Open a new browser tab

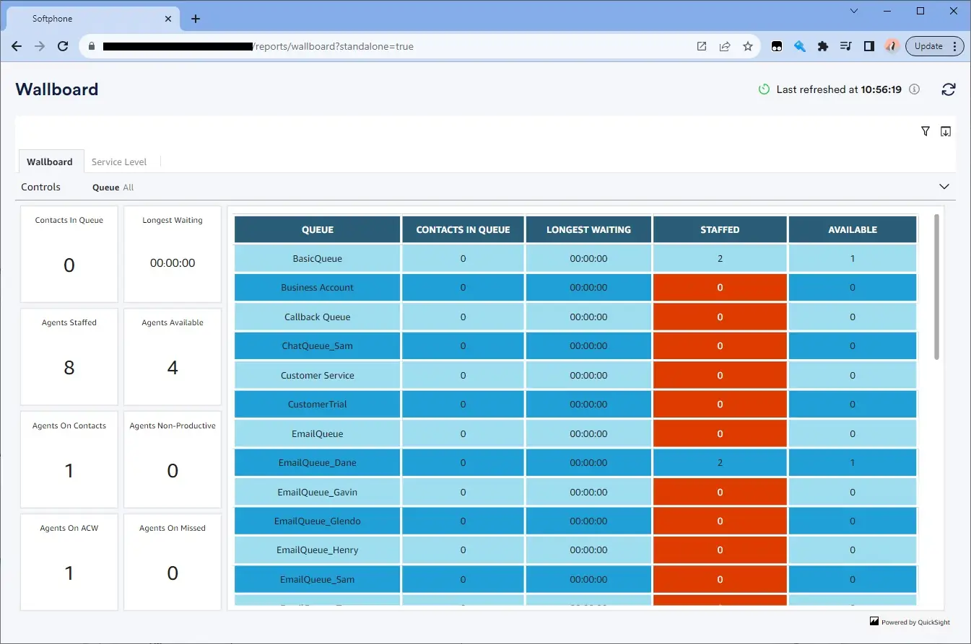click(x=196, y=19)
